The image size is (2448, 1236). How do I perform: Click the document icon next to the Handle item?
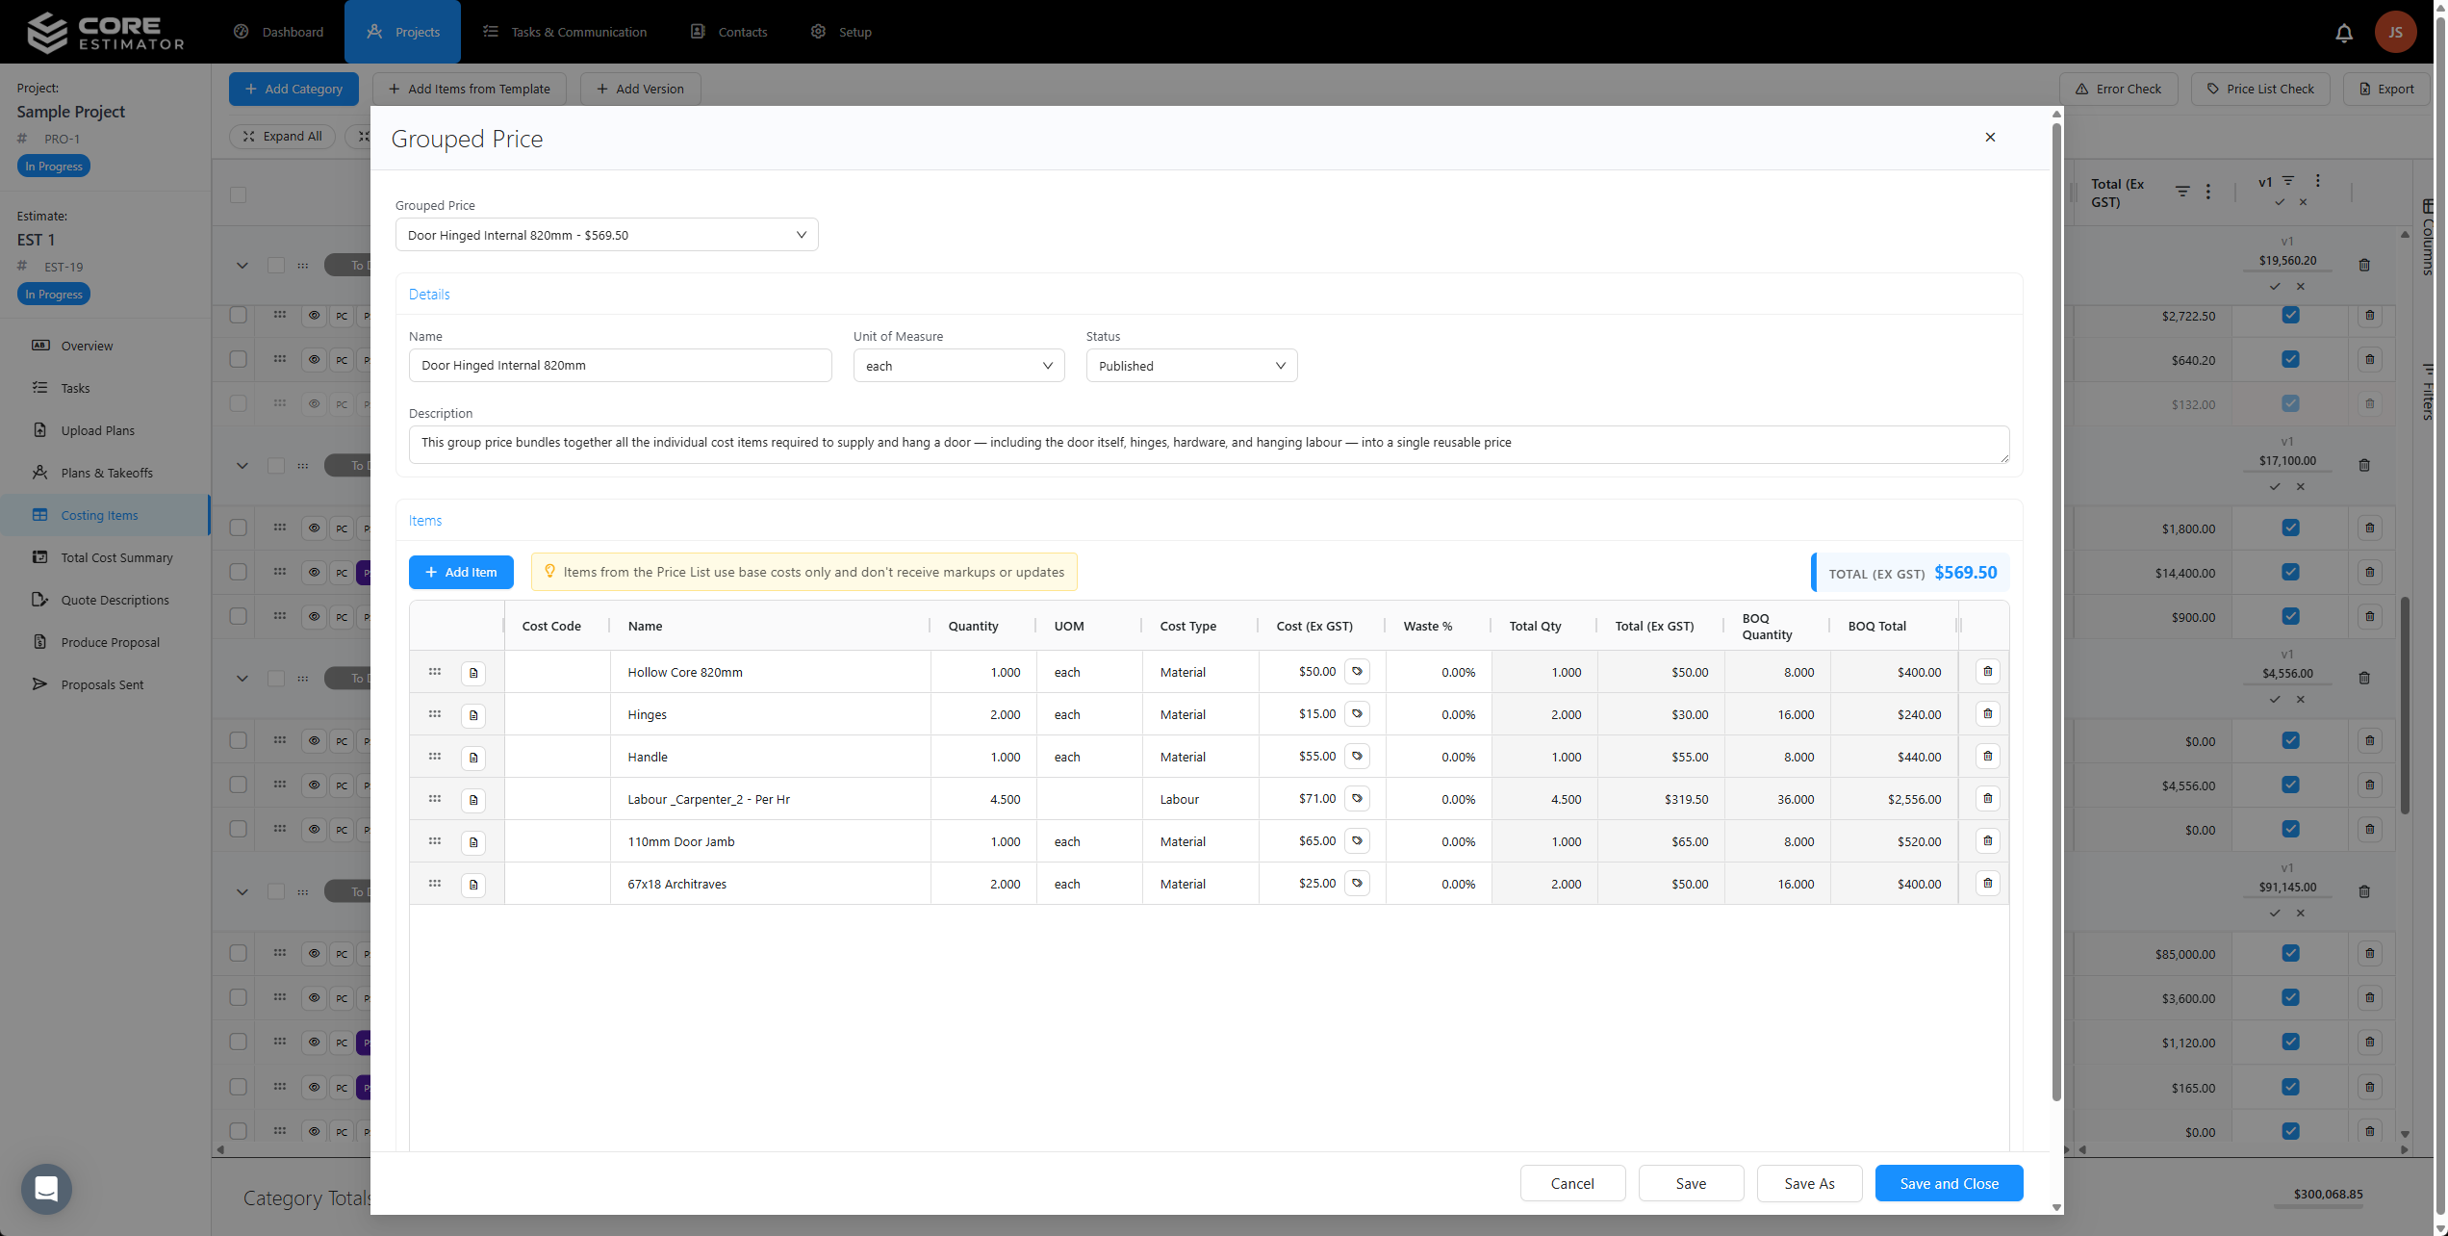pos(472,758)
